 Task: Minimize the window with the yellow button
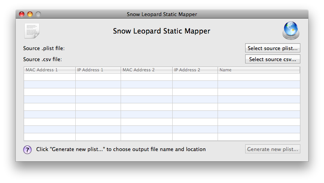click(30, 14)
